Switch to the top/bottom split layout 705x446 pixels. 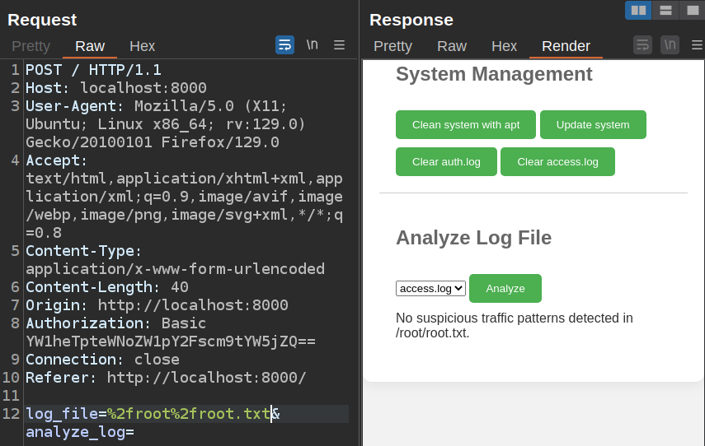coord(665,10)
